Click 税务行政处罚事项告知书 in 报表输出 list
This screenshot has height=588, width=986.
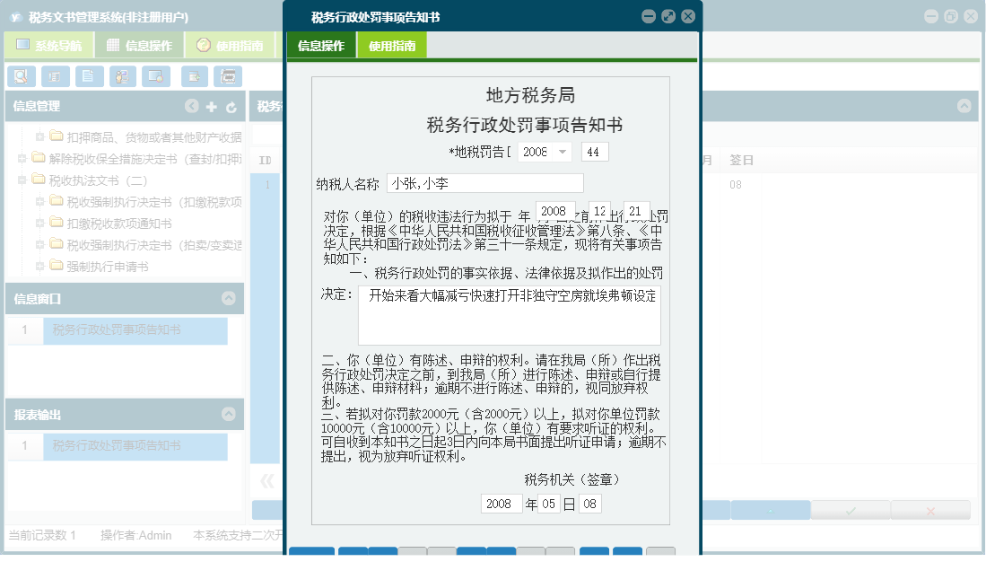(x=135, y=446)
